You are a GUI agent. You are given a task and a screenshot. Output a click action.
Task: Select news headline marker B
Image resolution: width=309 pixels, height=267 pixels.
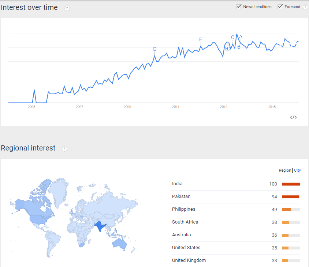pos(239,47)
